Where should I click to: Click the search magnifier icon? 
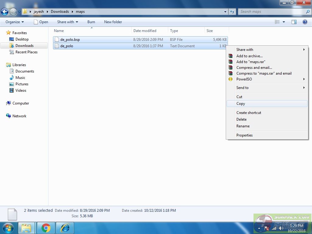[x=307, y=12]
